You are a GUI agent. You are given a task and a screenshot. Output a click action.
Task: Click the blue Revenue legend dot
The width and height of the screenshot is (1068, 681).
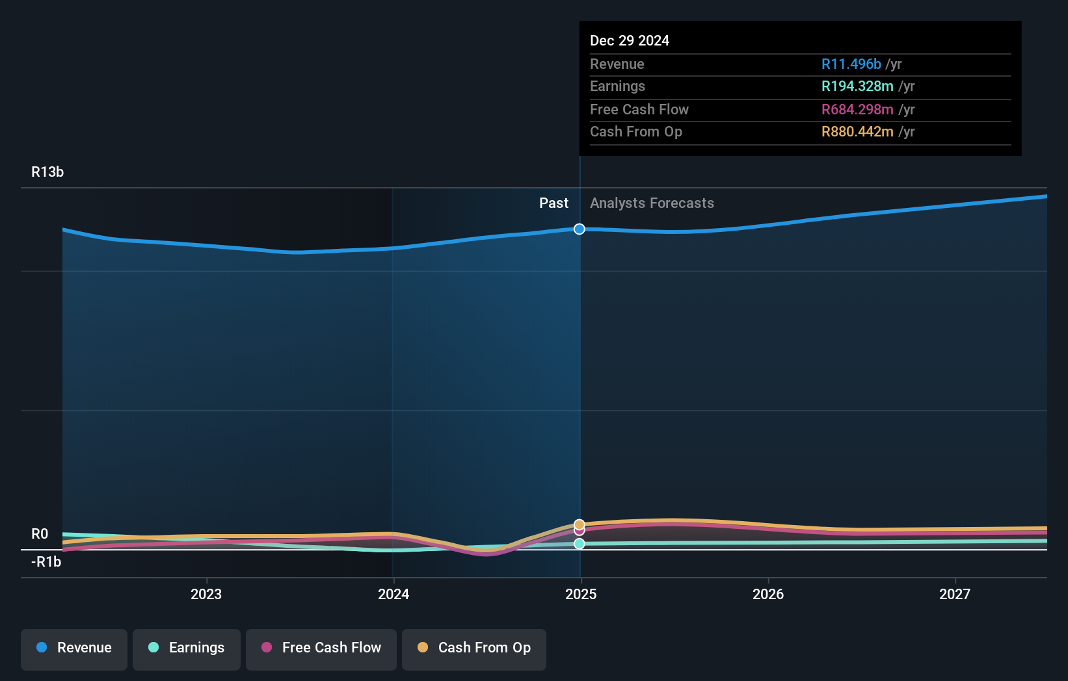[41, 648]
